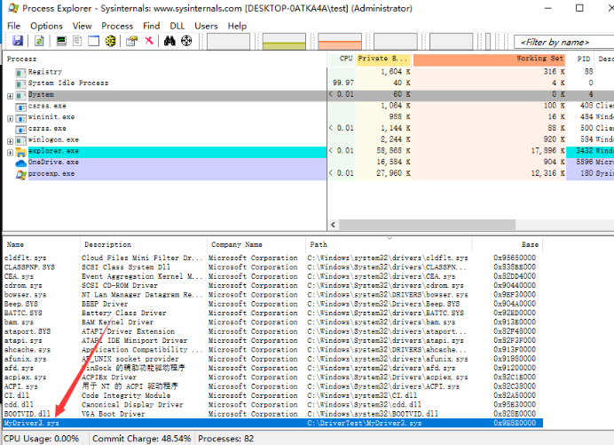This screenshot has width=614, height=445.
Task: Sort by the Process column header
Action: pyautogui.click(x=165, y=59)
